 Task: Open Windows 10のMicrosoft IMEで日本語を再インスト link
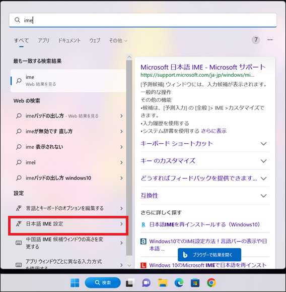coord(208,265)
